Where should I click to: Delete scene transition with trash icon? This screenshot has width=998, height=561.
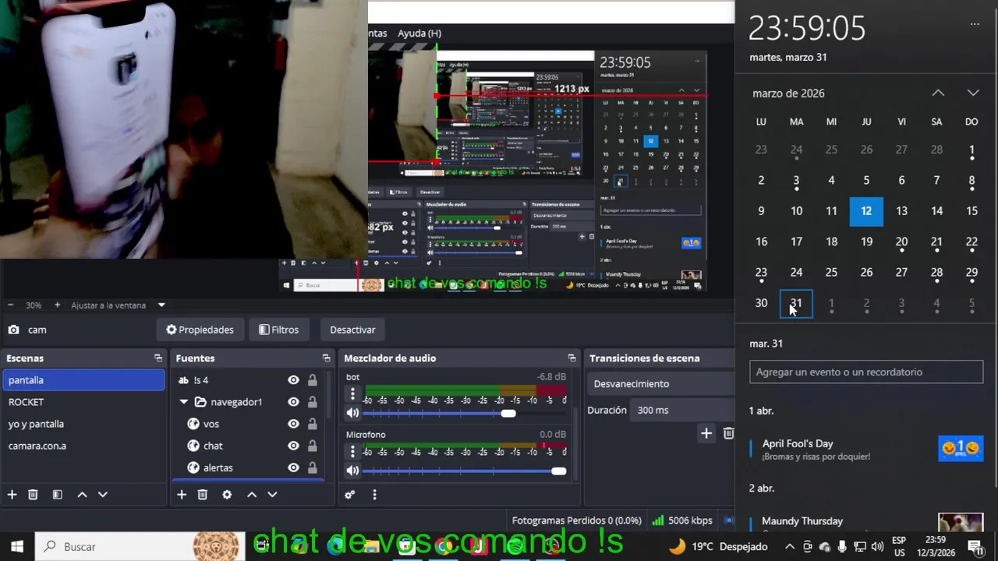[728, 433]
